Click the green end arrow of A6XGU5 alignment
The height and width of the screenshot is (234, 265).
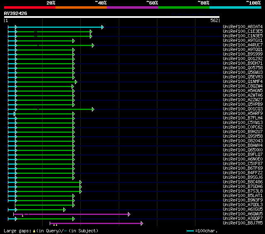click(65, 210)
